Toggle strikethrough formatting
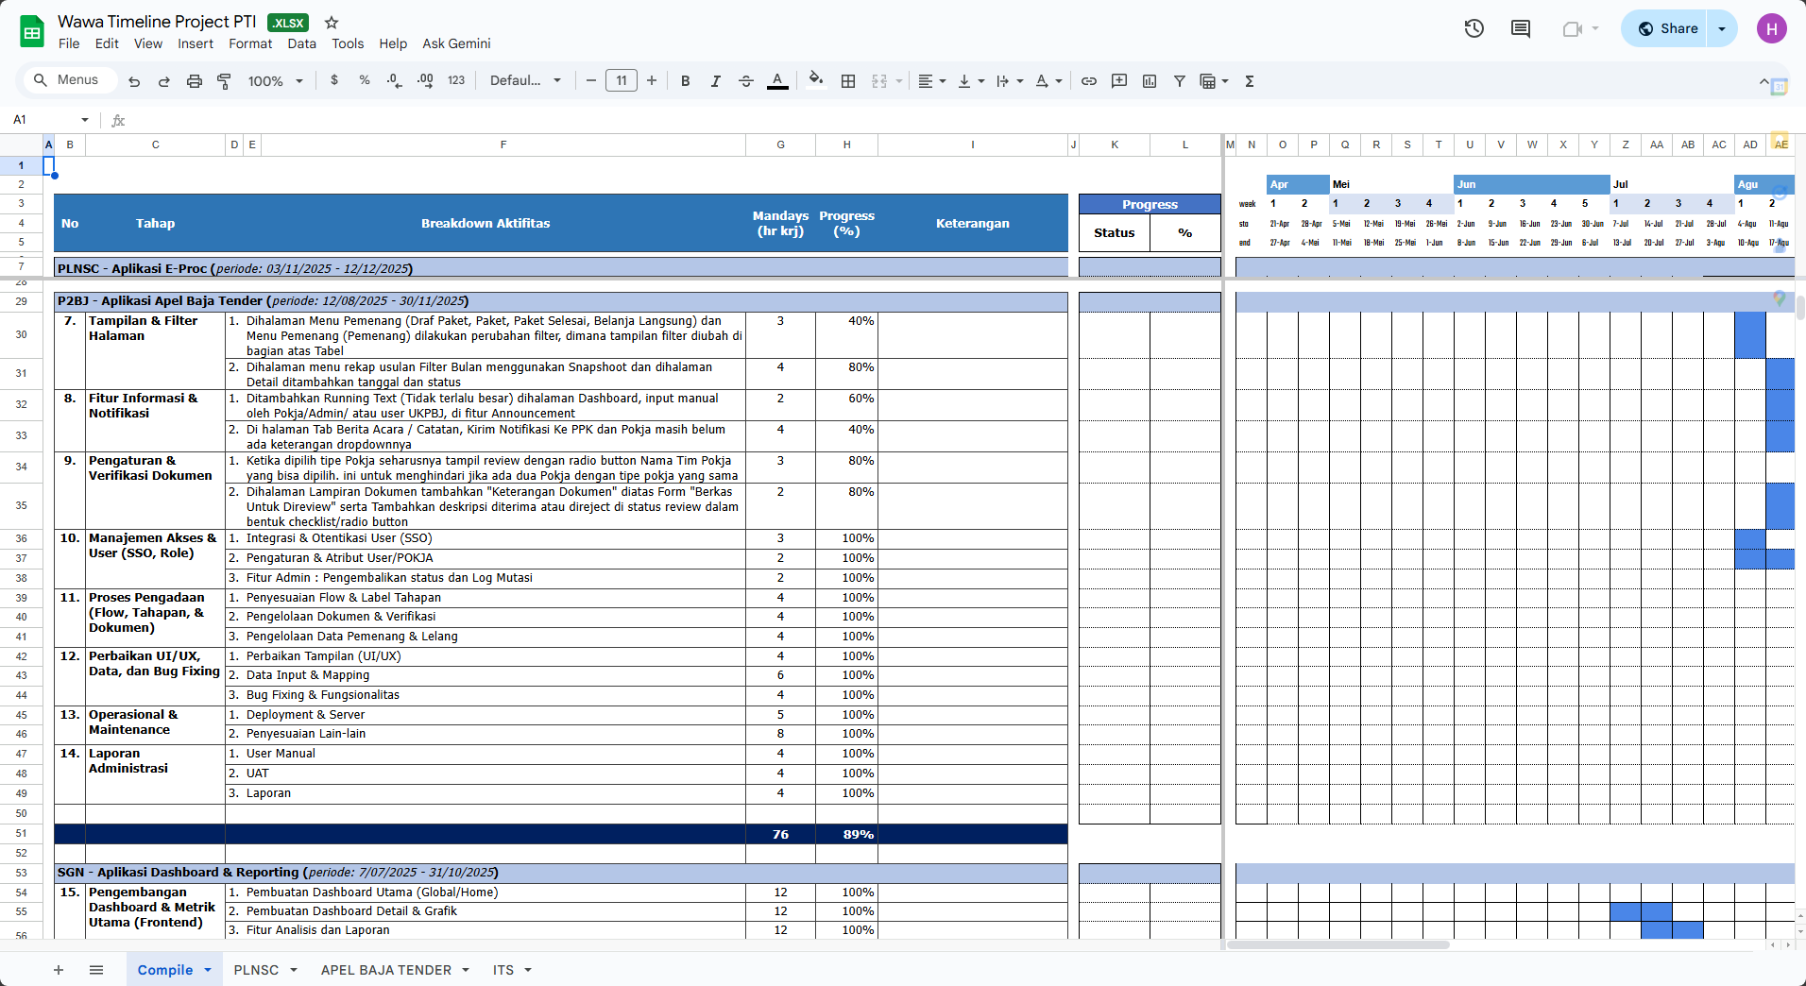The width and height of the screenshot is (1806, 986). pyautogui.click(x=745, y=81)
